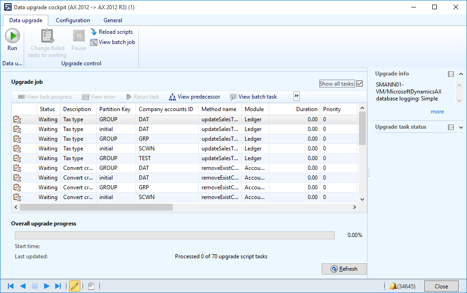The width and height of the screenshot is (467, 293).
Task: Click the task icon in the Convert cr... initial DAT row
Action: tap(17, 178)
